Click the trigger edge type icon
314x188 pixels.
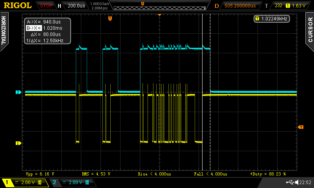click(278, 5)
